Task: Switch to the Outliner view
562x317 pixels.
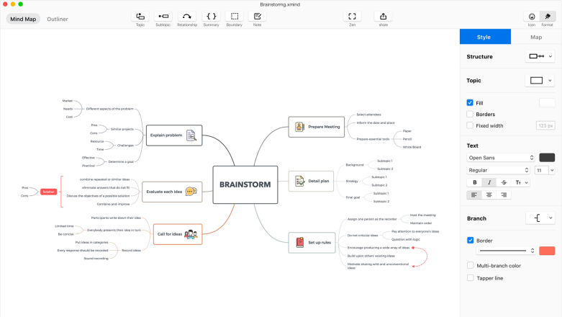Action: [x=58, y=19]
